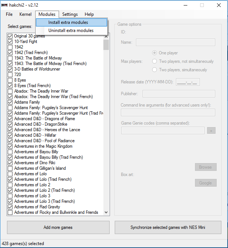Click Synchronize selected games with NES Mini
Screen dimensions: 228x248
(x=168, y=227)
